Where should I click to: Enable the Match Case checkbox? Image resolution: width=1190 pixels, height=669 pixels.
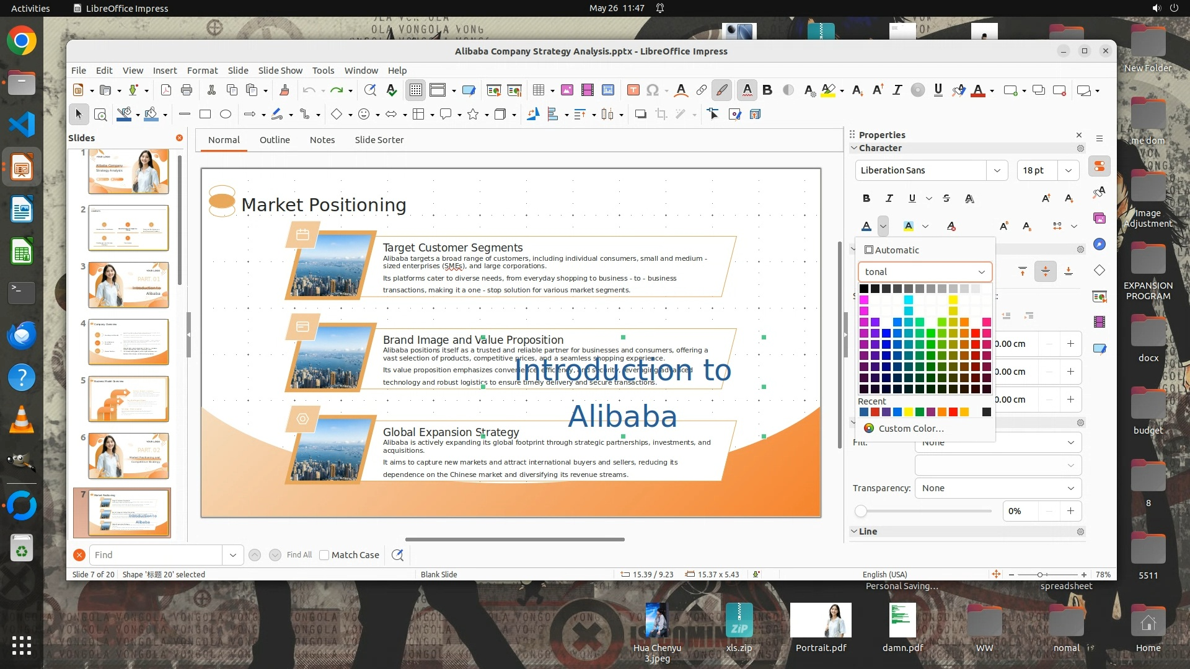[x=324, y=555]
